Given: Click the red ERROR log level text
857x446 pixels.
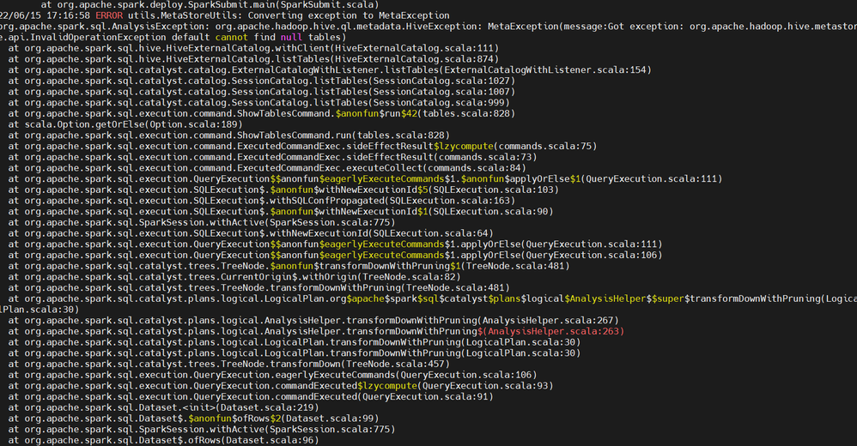Looking at the screenshot, I should (109, 15).
